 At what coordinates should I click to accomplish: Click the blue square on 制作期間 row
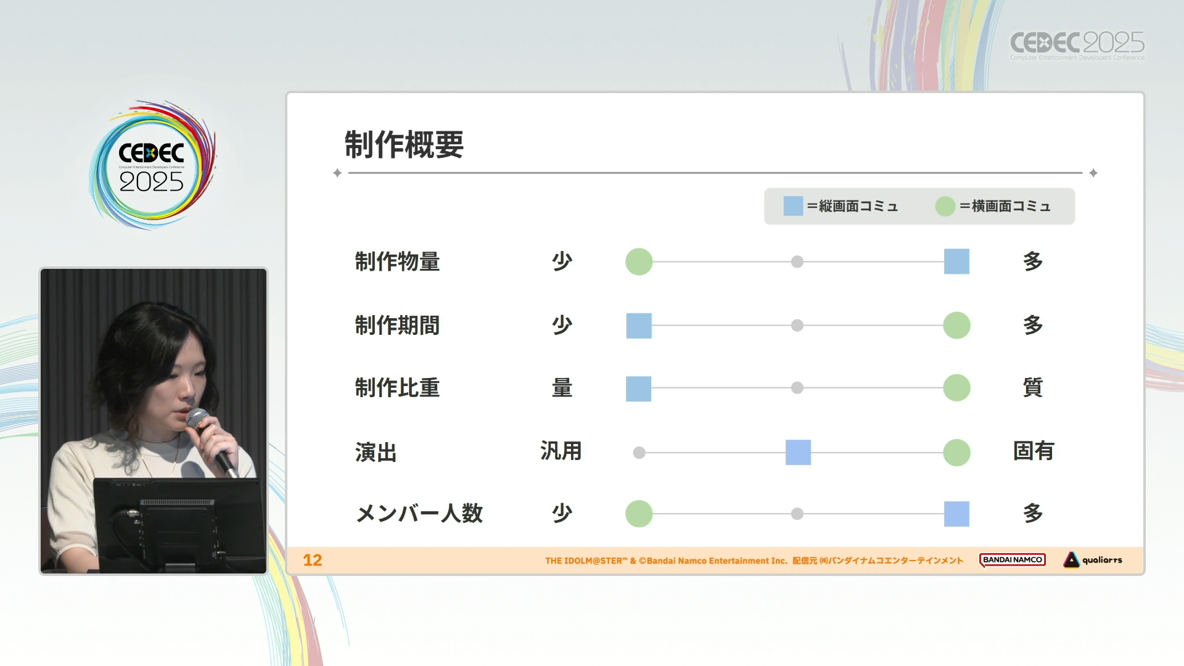point(639,326)
